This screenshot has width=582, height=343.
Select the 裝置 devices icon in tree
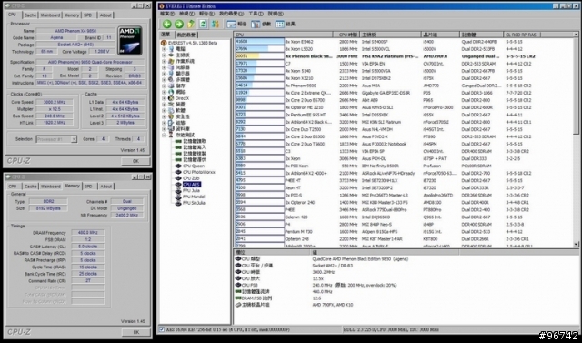tap(171, 105)
